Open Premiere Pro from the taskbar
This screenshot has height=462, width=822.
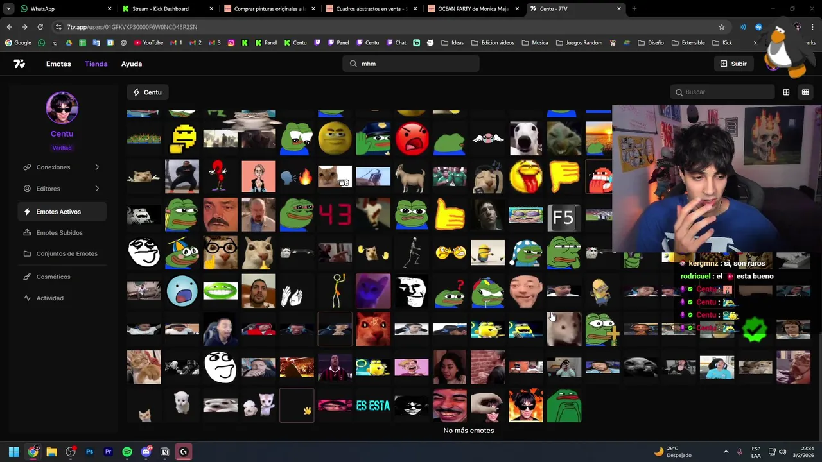[108, 452]
